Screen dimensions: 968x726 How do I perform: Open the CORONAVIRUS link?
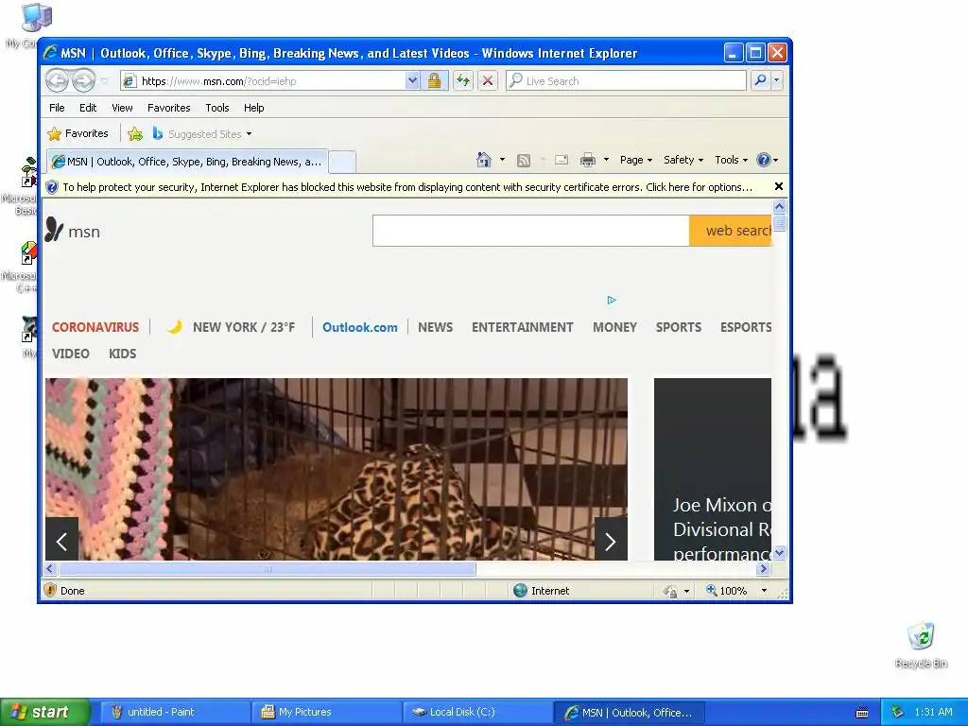tap(95, 327)
